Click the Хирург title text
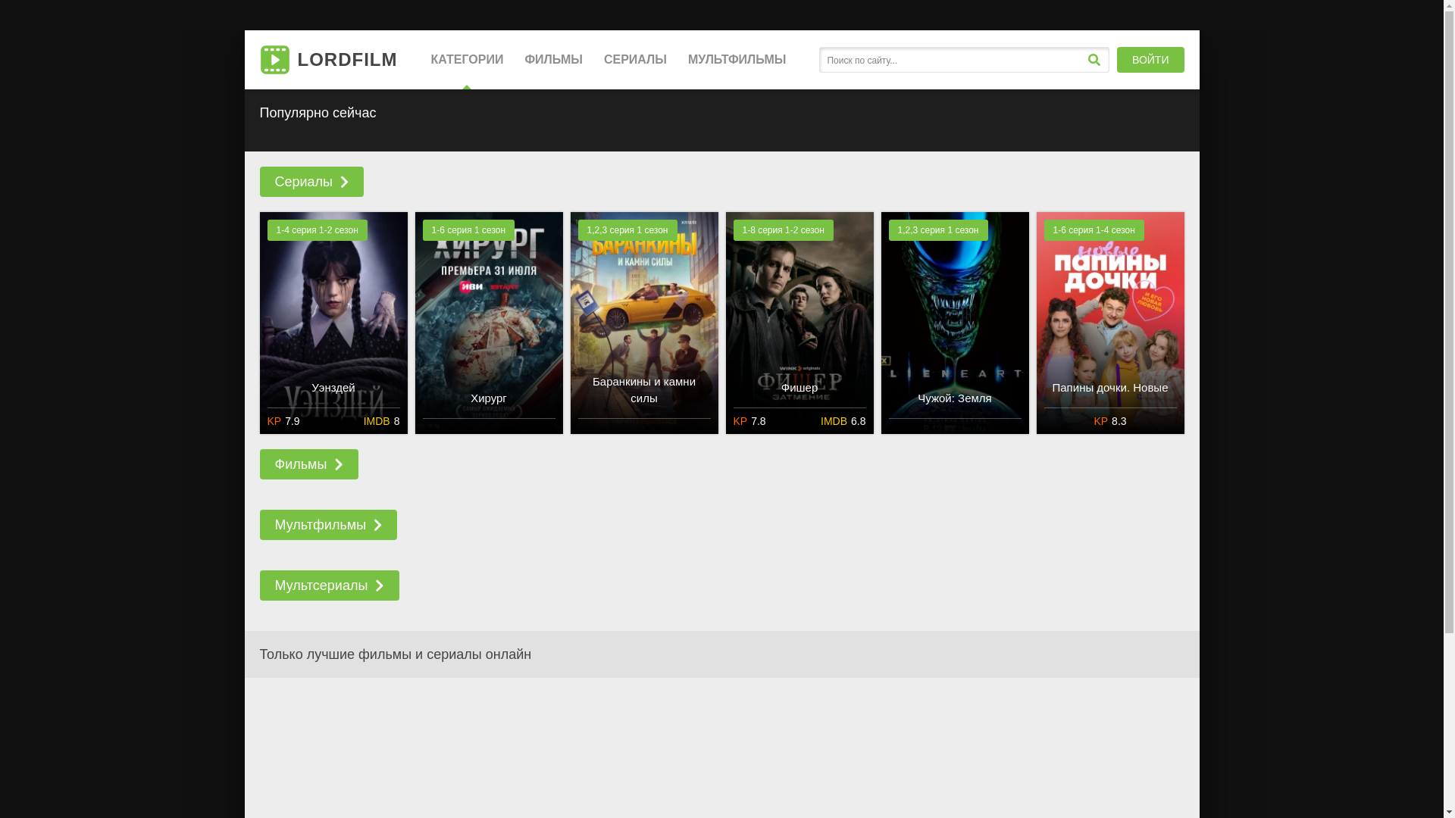The width and height of the screenshot is (1455, 818). coord(488,398)
